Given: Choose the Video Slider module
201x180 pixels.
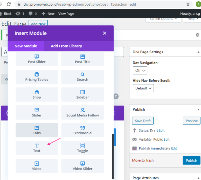Looking at the screenshot, I should click(x=83, y=166).
